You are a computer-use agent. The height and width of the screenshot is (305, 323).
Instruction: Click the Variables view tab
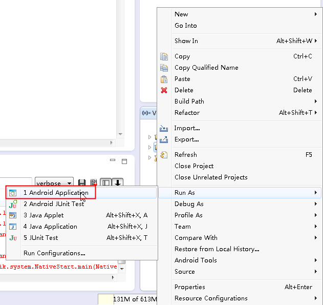pyautogui.click(x=149, y=113)
